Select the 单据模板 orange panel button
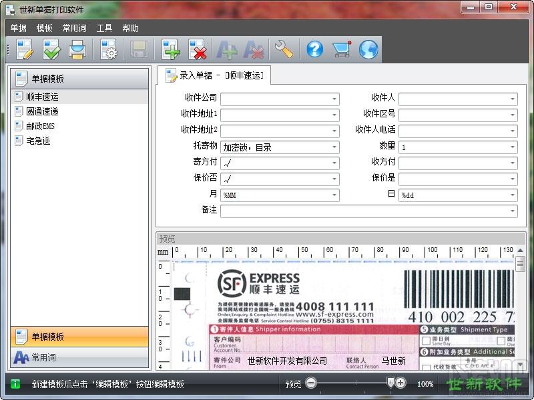 79,337
